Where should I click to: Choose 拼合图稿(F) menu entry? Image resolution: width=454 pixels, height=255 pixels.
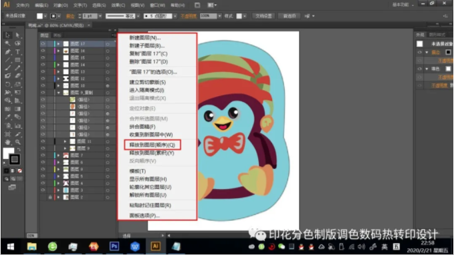click(x=142, y=127)
